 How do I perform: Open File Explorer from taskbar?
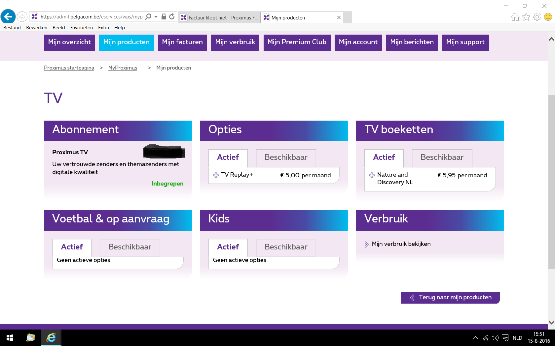tap(30, 338)
